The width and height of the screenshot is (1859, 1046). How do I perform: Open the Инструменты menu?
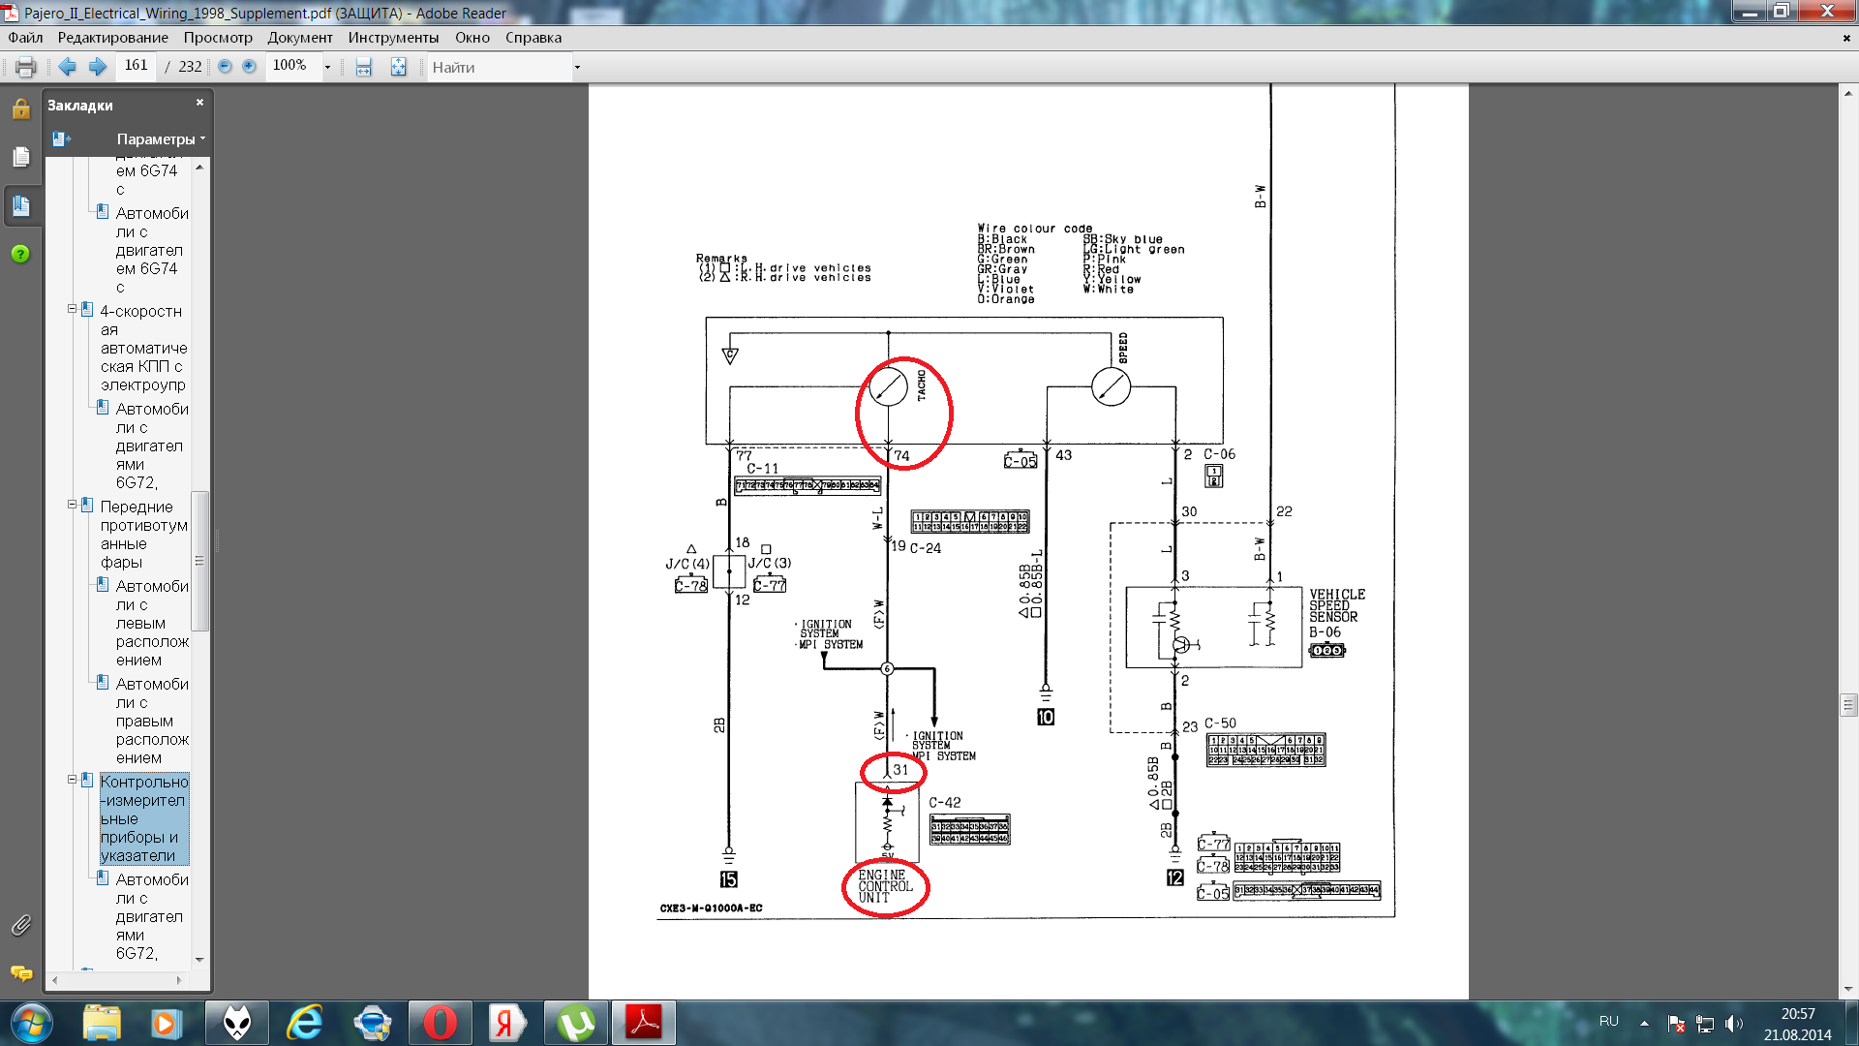click(x=393, y=38)
